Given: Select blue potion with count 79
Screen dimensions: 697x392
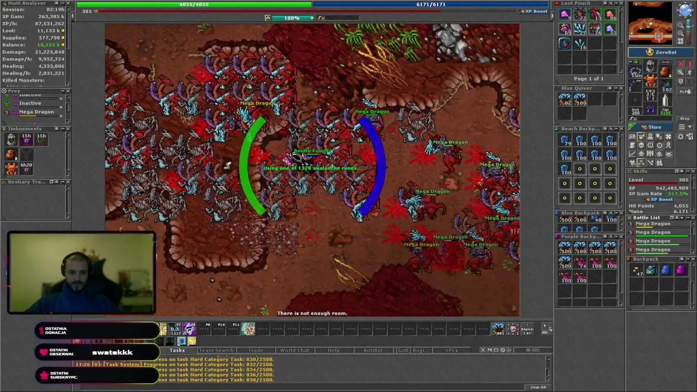Looking at the screenshot, I should [565, 140].
